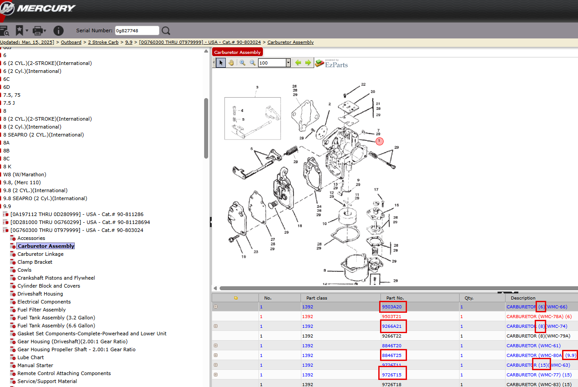
Task: Open the 9.9 breadcrumb link
Action: (129, 42)
